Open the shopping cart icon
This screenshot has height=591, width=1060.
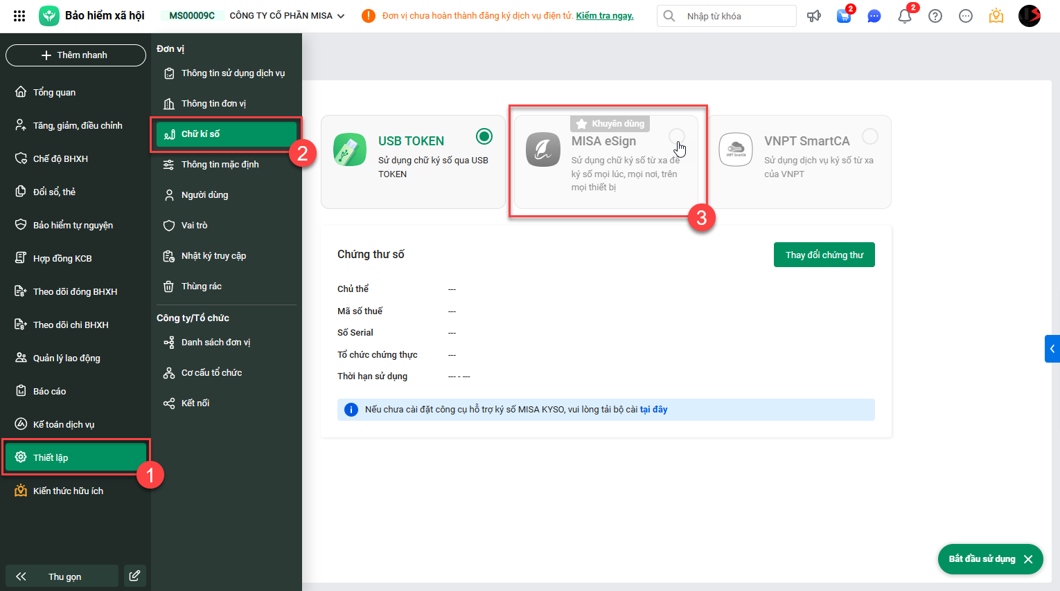tap(844, 16)
